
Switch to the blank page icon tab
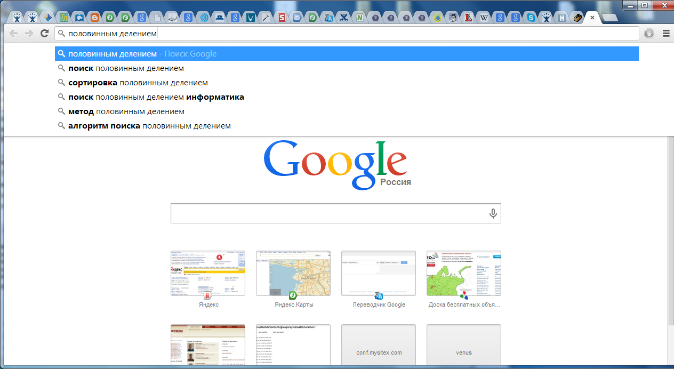[157, 18]
